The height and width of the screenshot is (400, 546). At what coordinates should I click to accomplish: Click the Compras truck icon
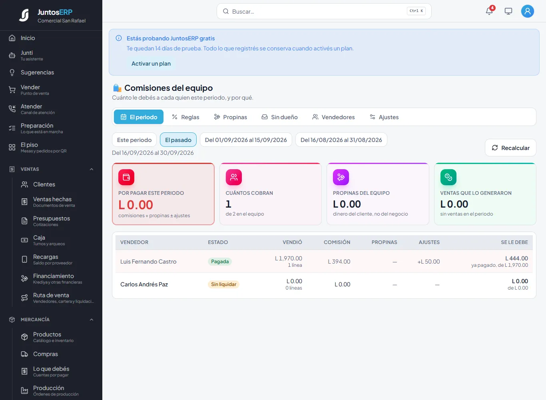pyautogui.click(x=24, y=354)
